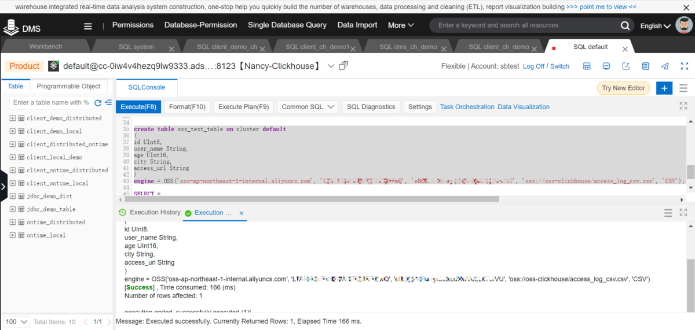Open connection in new window icon
695x330 pixels.
pyautogui.click(x=343, y=66)
